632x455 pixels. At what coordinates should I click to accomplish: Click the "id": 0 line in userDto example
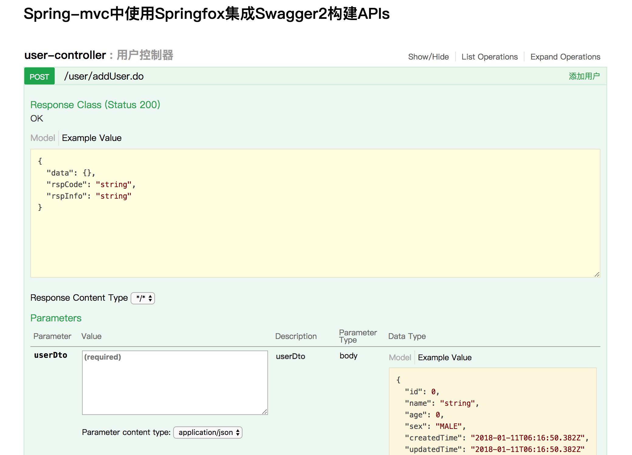(x=422, y=392)
